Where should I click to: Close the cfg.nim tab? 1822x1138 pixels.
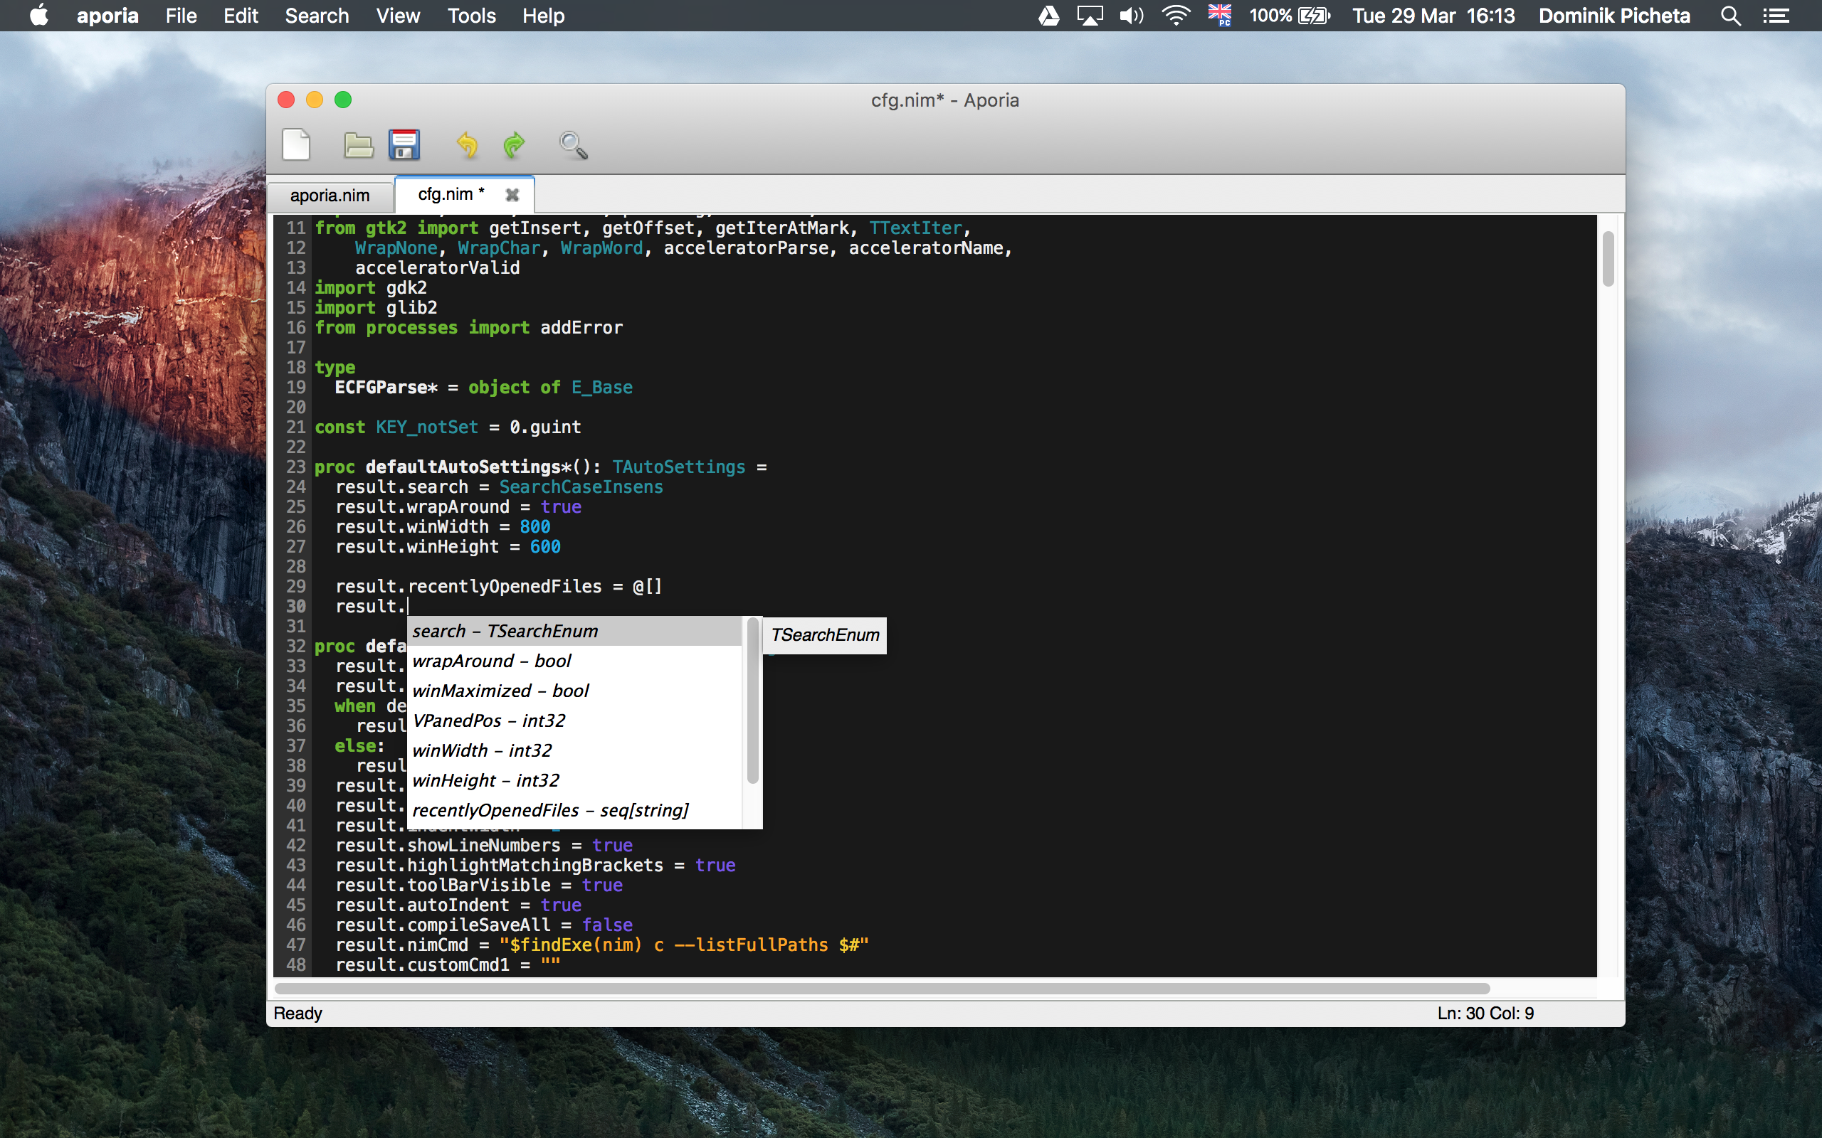[512, 195]
